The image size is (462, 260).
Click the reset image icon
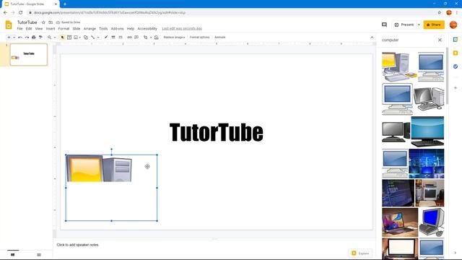(x=157, y=38)
